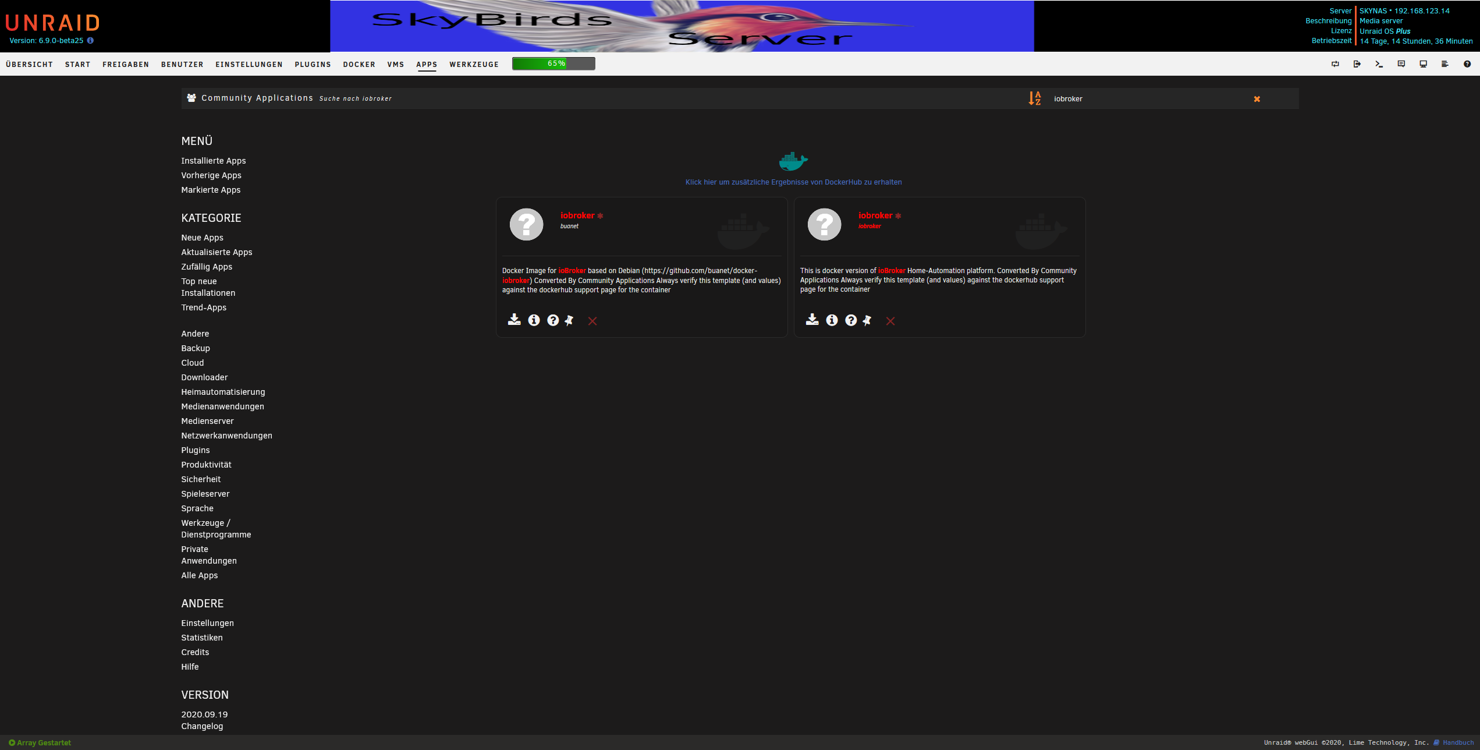1480x750 pixels.
Task: Open support question icon for buanet iobroker
Action: [x=553, y=320]
